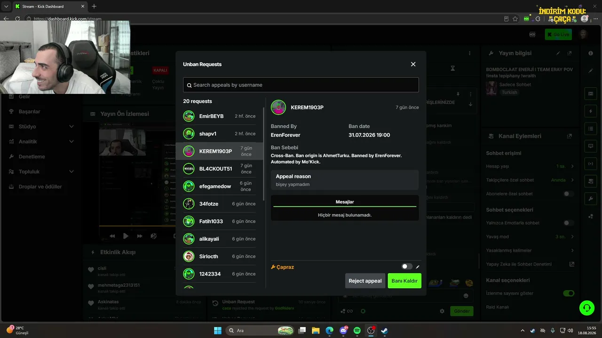Open emoji picker in chat input
The image size is (602, 338).
click(x=466, y=296)
